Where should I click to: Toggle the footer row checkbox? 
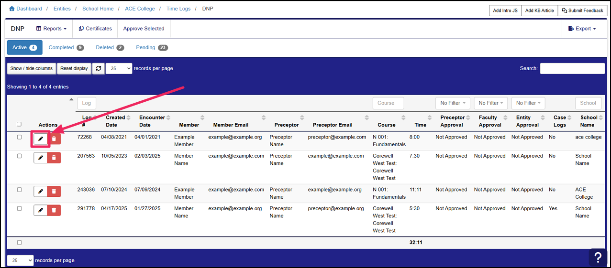[19, 242]
